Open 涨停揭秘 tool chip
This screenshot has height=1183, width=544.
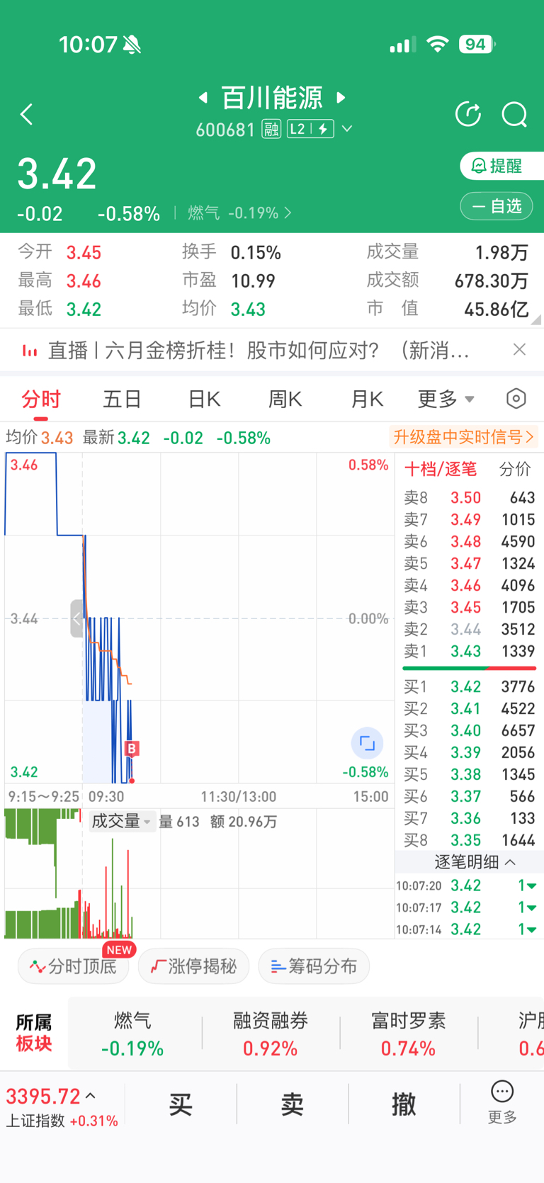tap(193, 966)
